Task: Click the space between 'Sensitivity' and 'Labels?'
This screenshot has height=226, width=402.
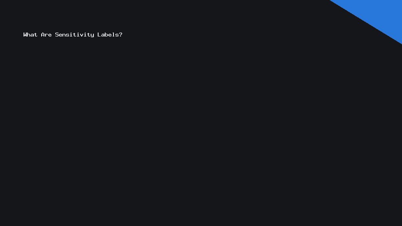Action: click(x=96, y=35)
